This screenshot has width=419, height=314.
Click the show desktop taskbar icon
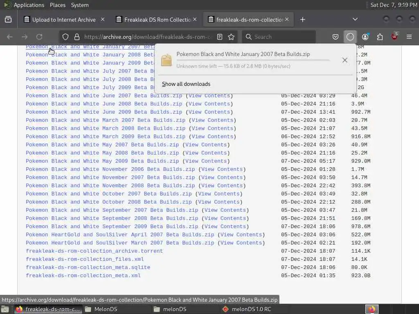click(5, 309)
